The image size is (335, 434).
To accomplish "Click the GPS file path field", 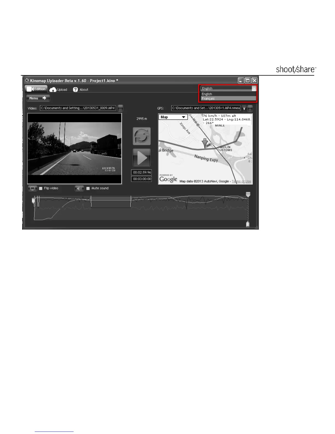I will coord(206,108).
